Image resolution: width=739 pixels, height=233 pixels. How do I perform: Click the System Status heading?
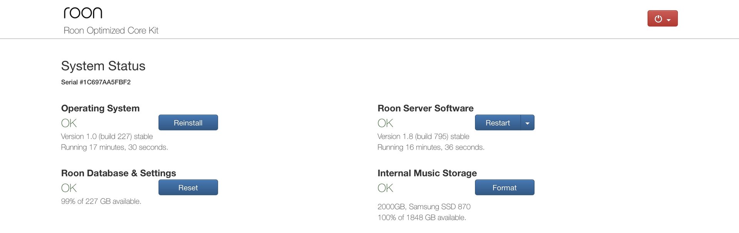point(103,66)
